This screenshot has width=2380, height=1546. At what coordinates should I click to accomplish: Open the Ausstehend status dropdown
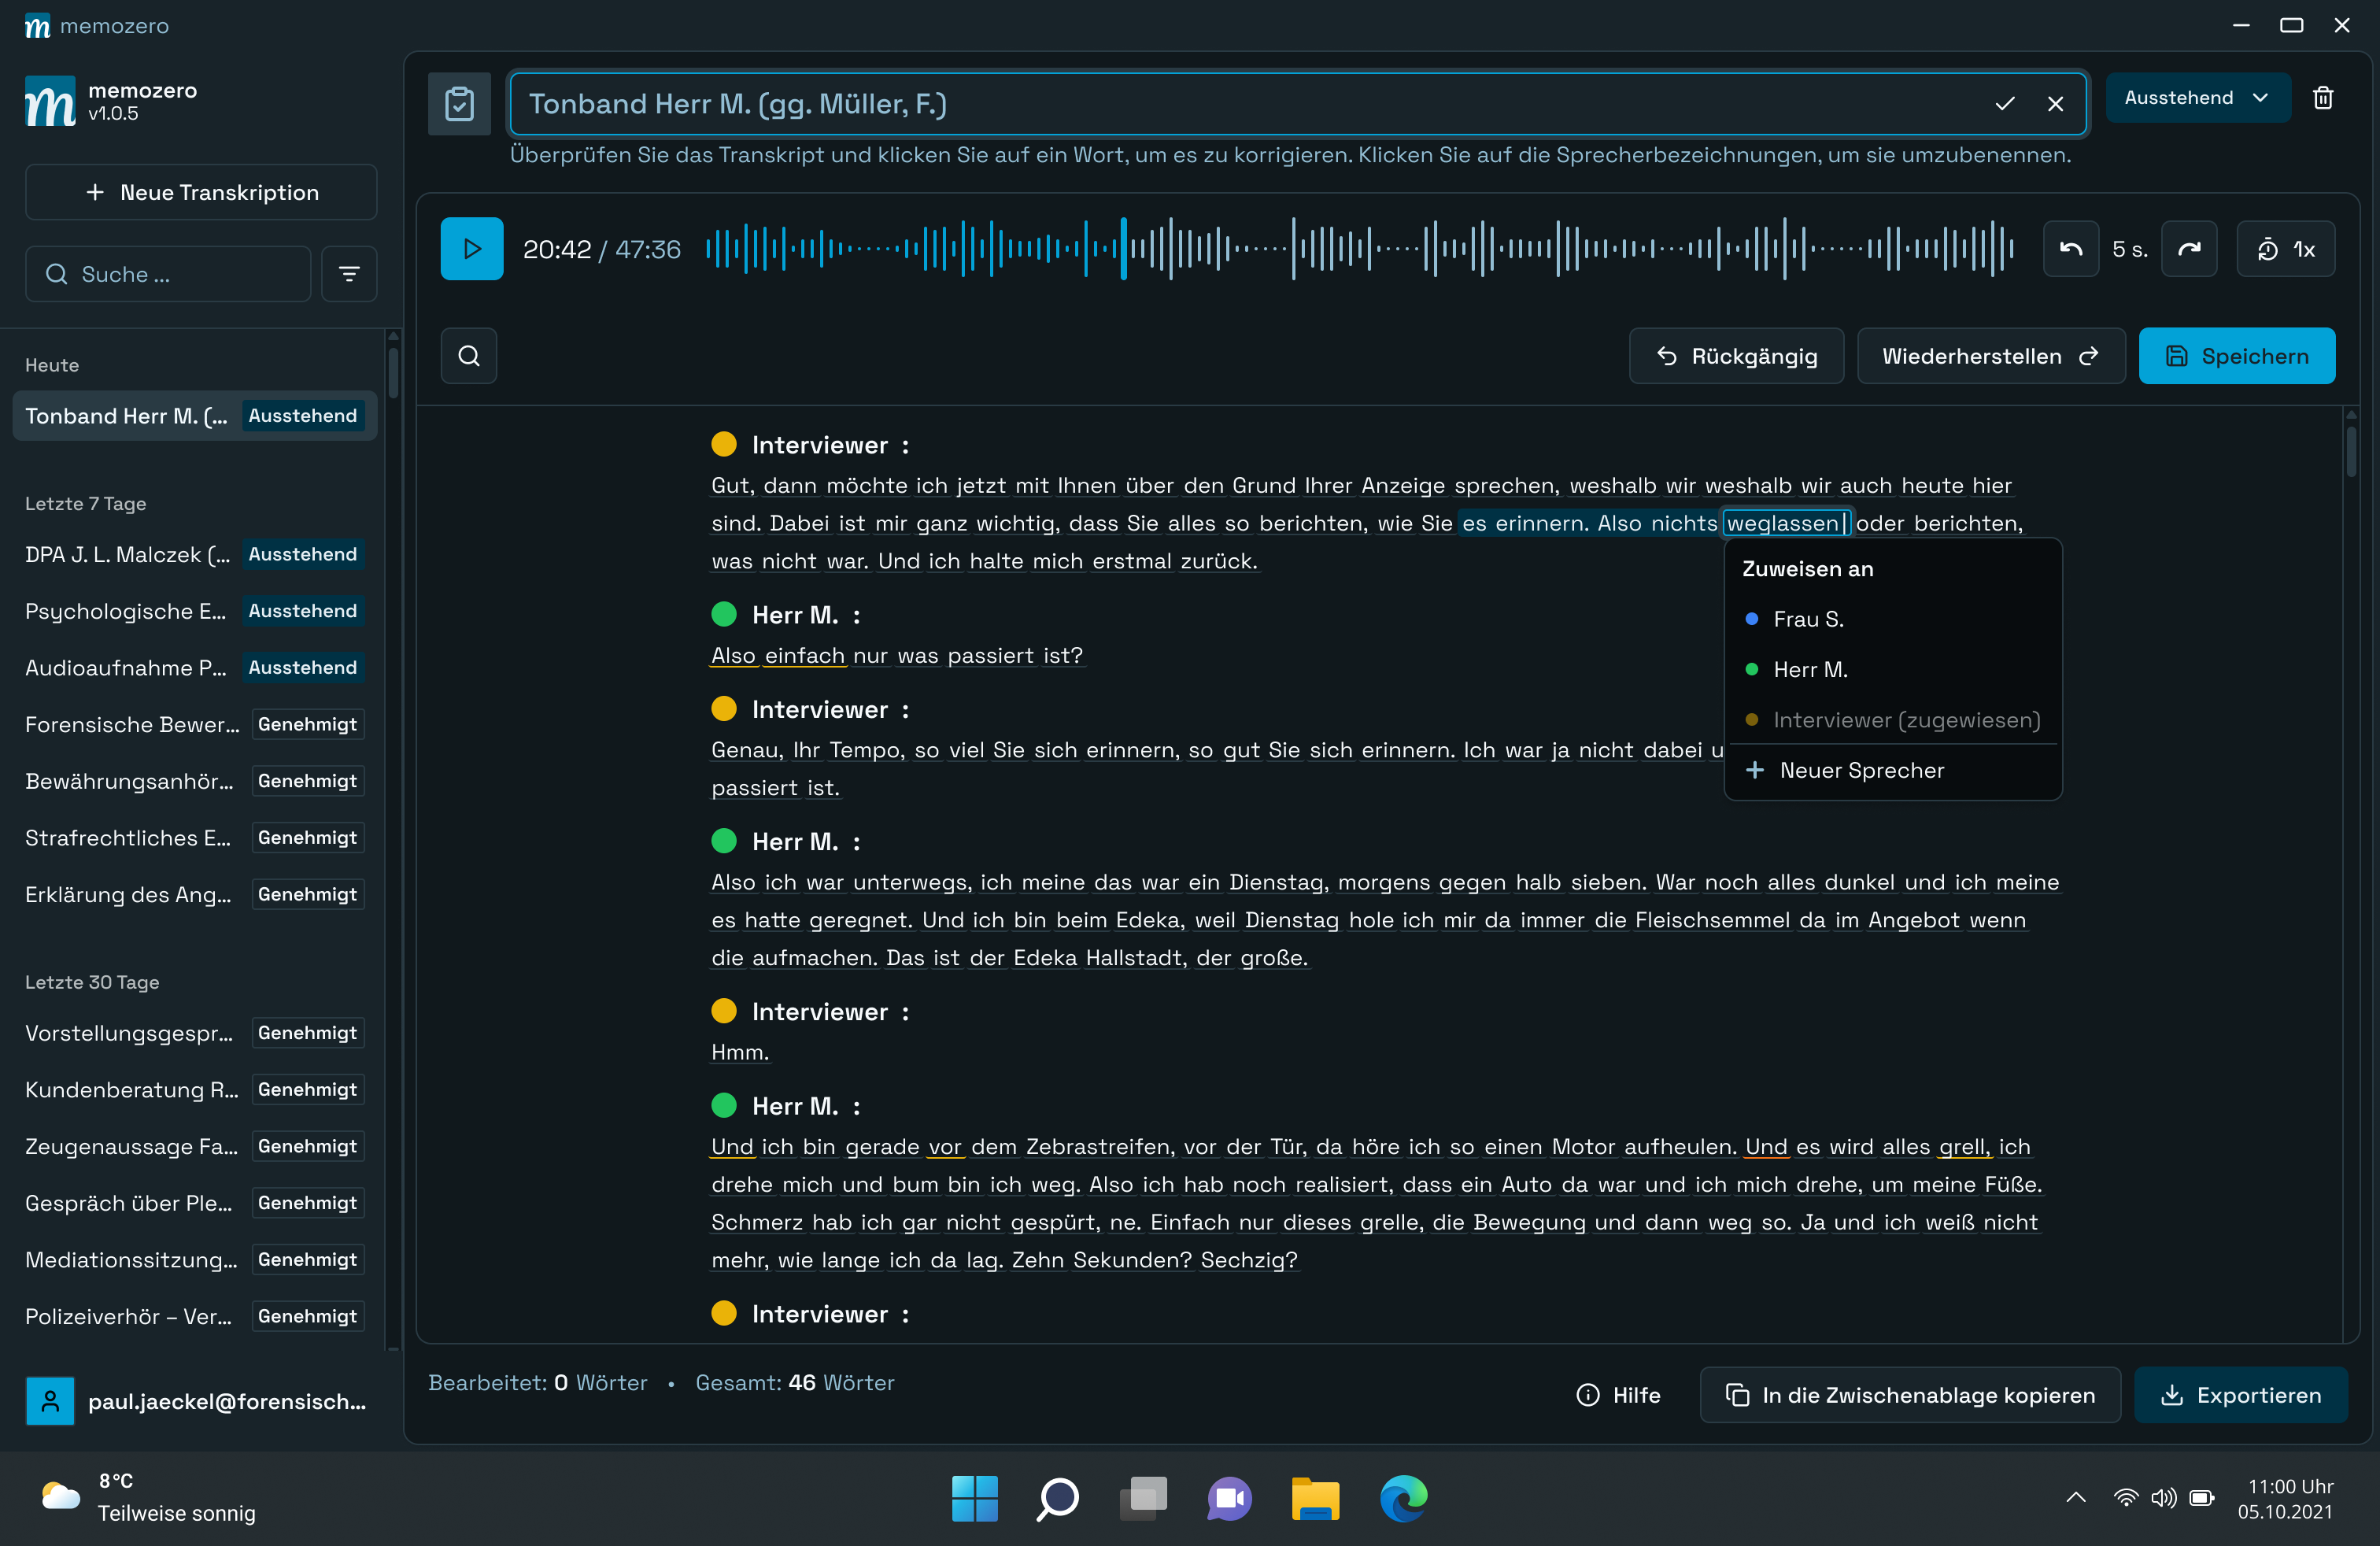[2198, 97]
